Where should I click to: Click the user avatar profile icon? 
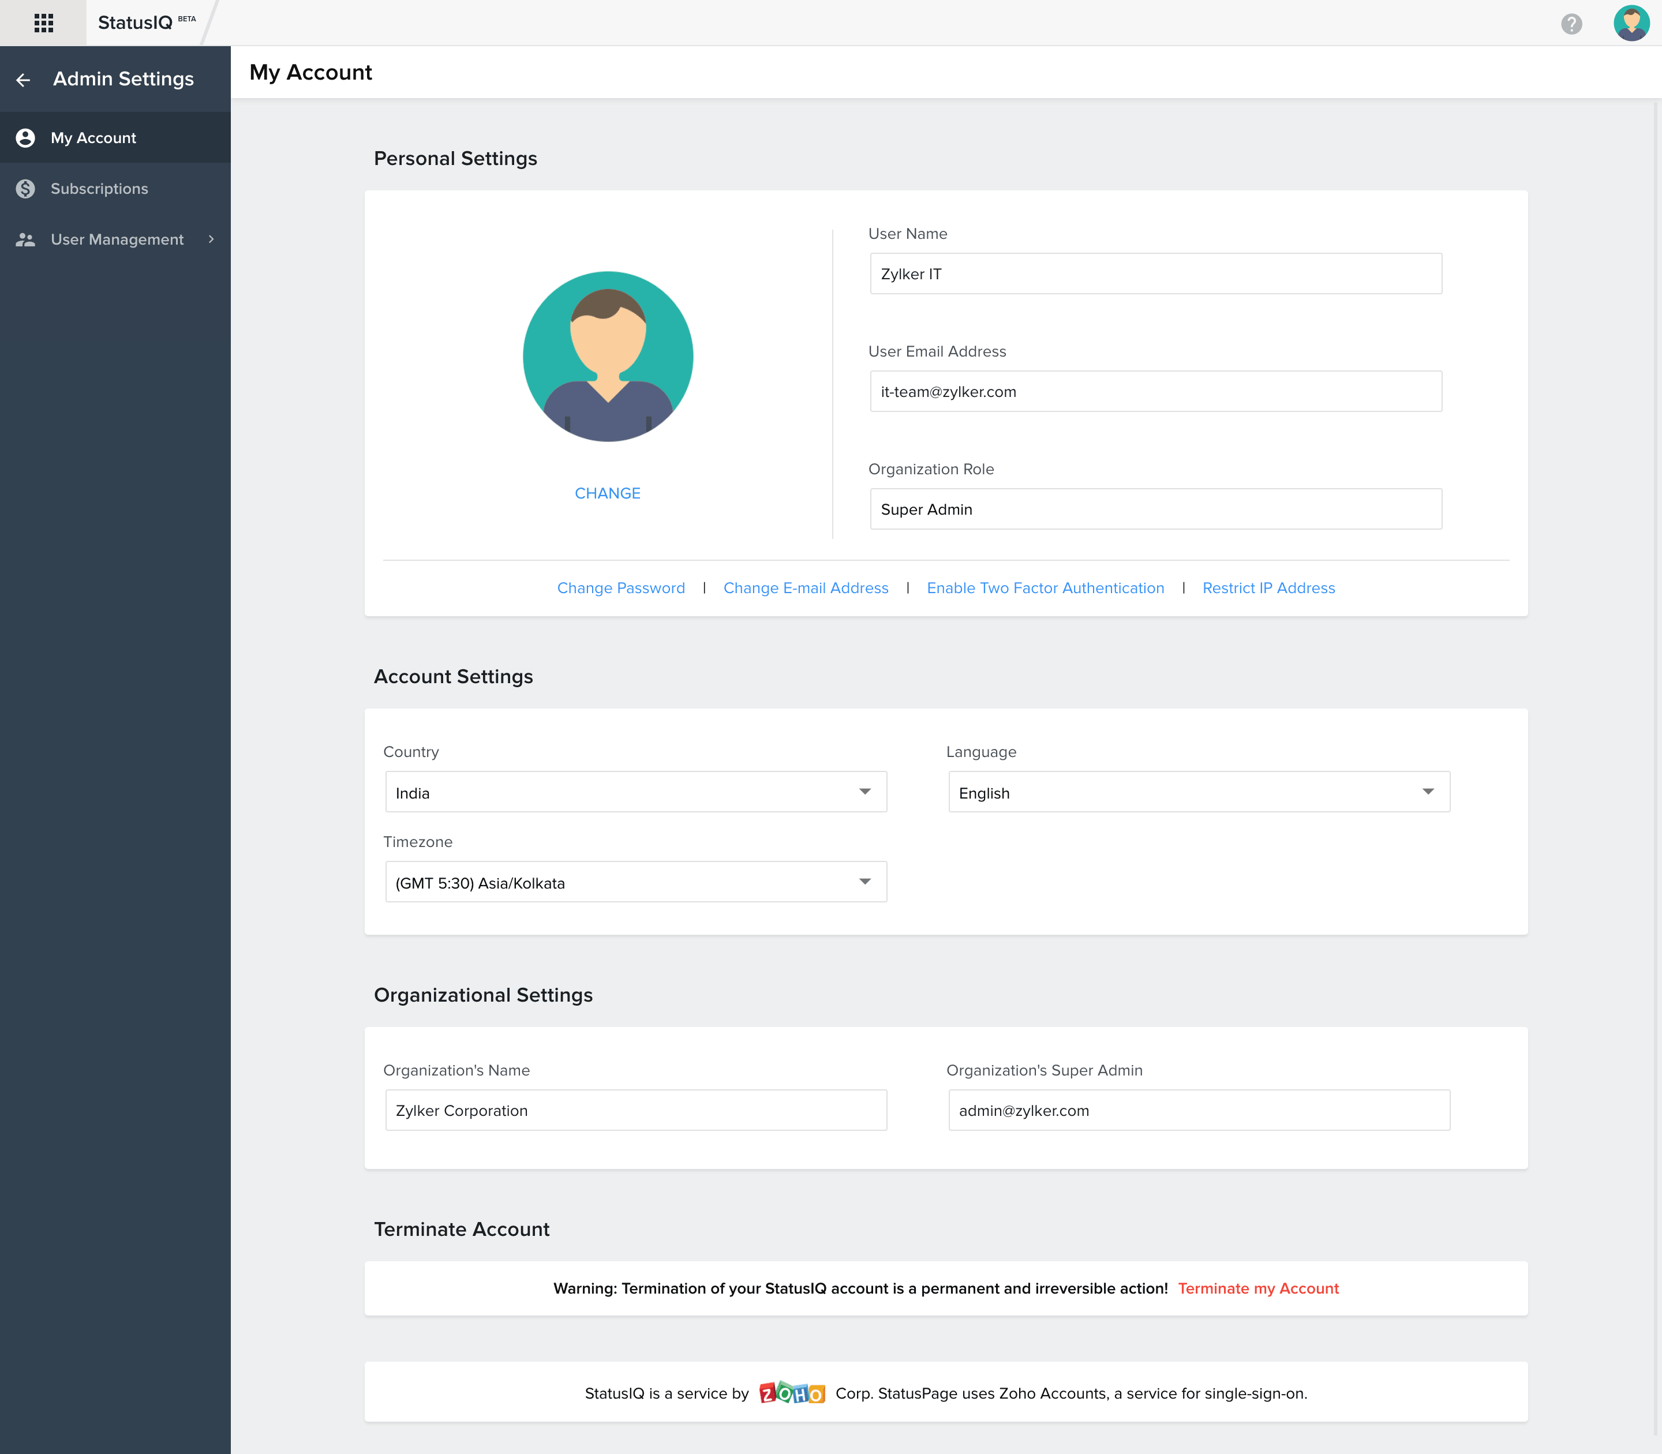coord(1631,24)
